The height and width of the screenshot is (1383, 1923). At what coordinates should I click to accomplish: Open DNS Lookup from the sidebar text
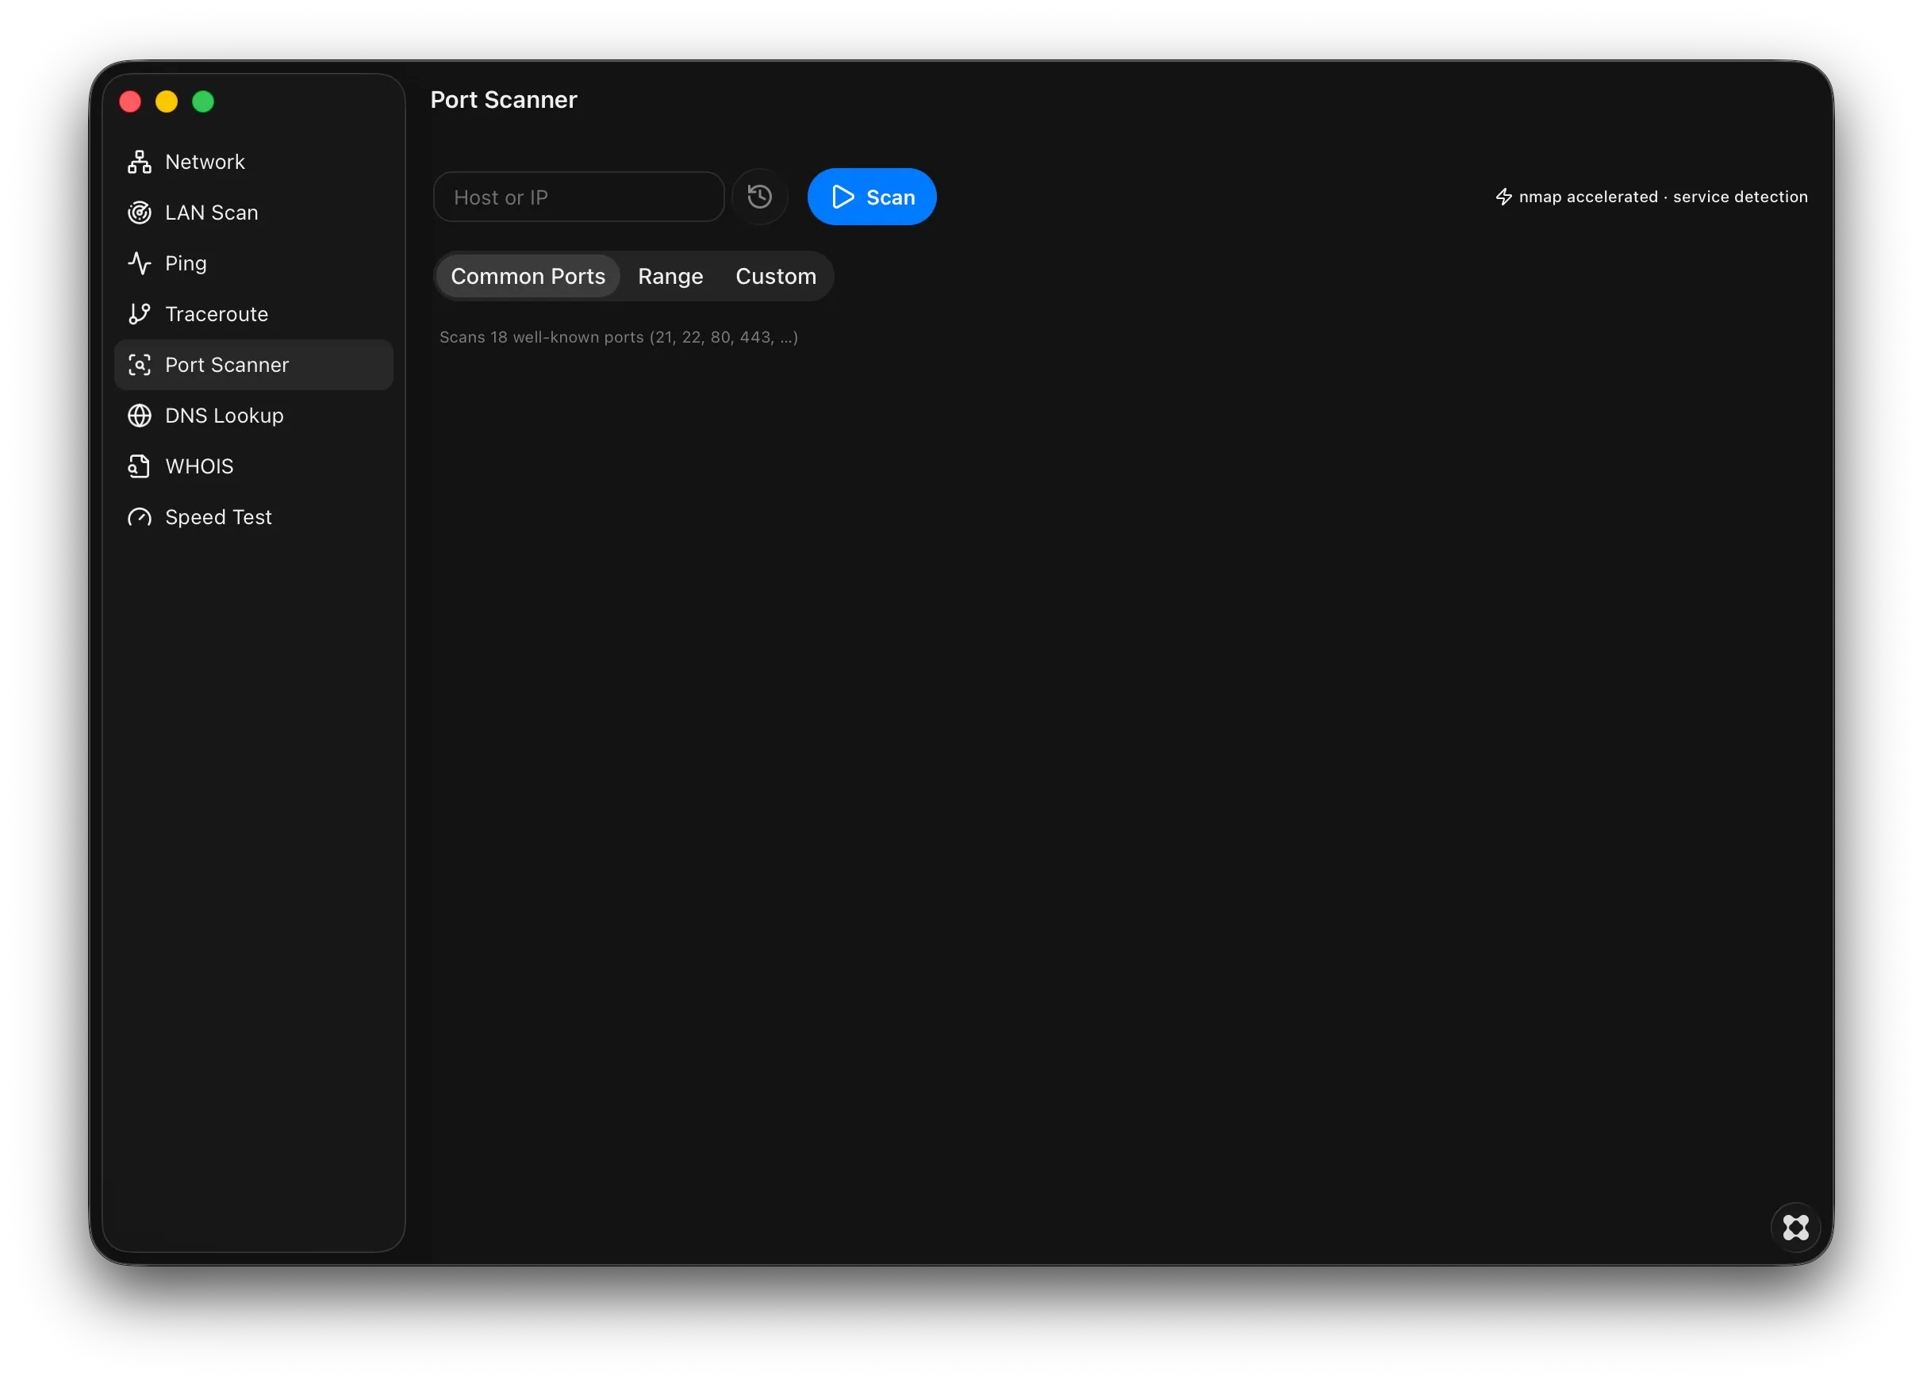pyautogui.click(x=224, y=416)
